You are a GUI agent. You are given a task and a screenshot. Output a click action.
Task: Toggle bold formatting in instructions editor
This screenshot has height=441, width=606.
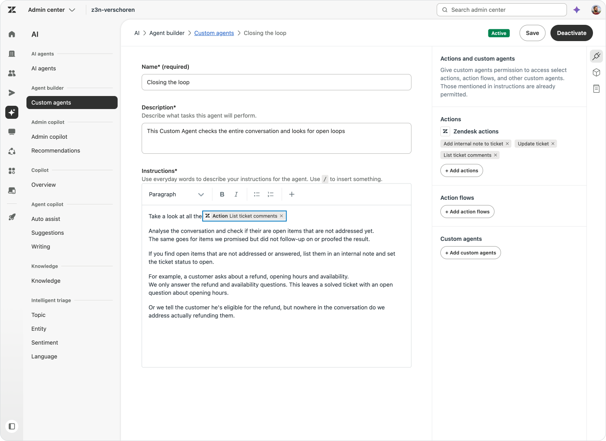click(222, 194)
